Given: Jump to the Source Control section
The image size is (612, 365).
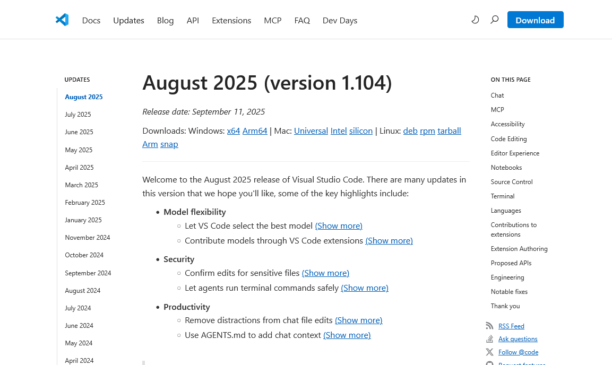Looking at the screenshot, I should [512, 182].
